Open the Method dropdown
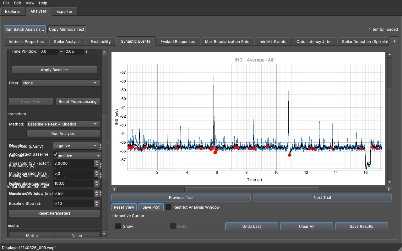Viewport: 402px width, 251px height. (x=63, y=124)
